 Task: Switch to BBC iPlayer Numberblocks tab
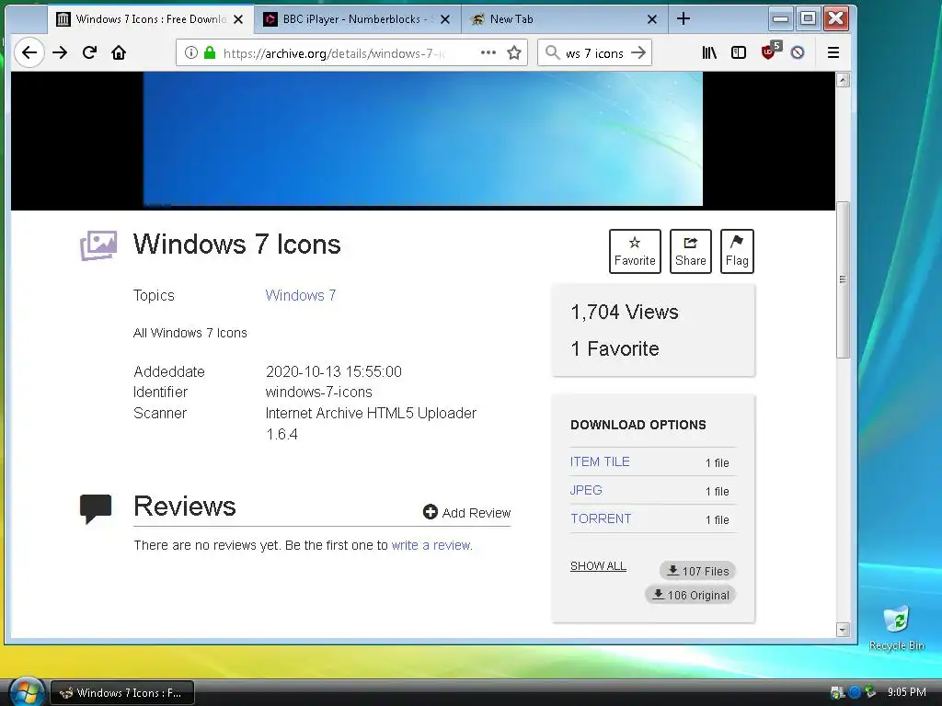[357, 19]
